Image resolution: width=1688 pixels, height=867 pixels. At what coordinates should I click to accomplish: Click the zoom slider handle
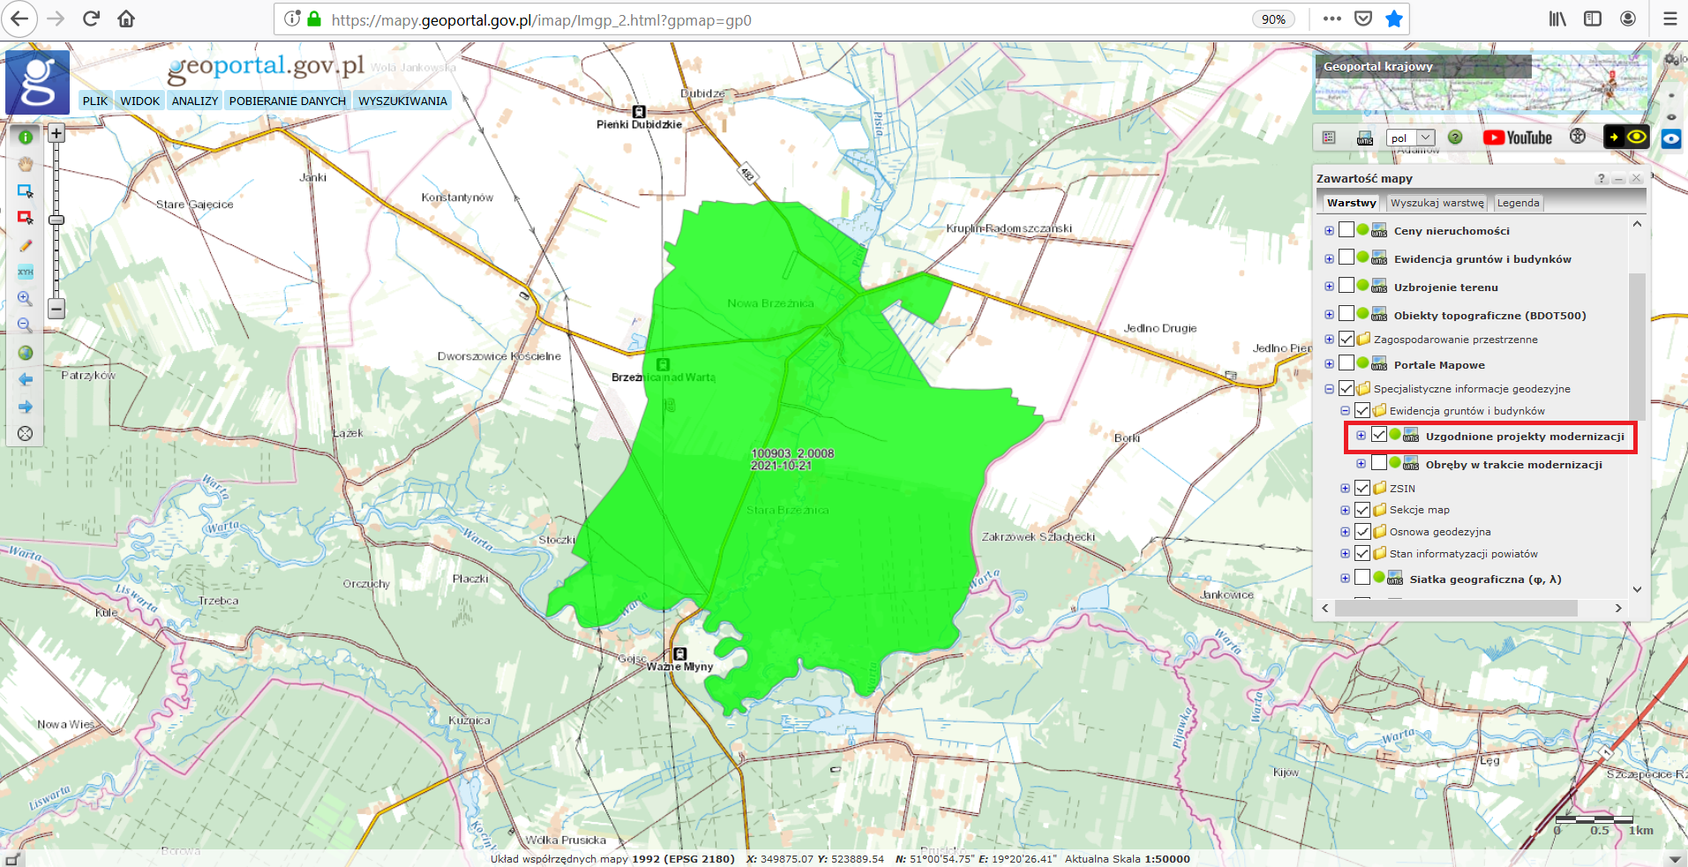tap(56, 220)
